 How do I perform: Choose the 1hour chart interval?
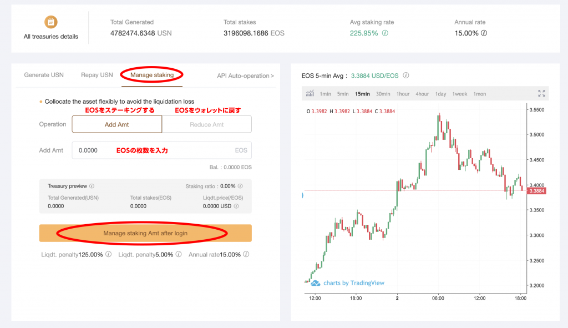point(403,94)
